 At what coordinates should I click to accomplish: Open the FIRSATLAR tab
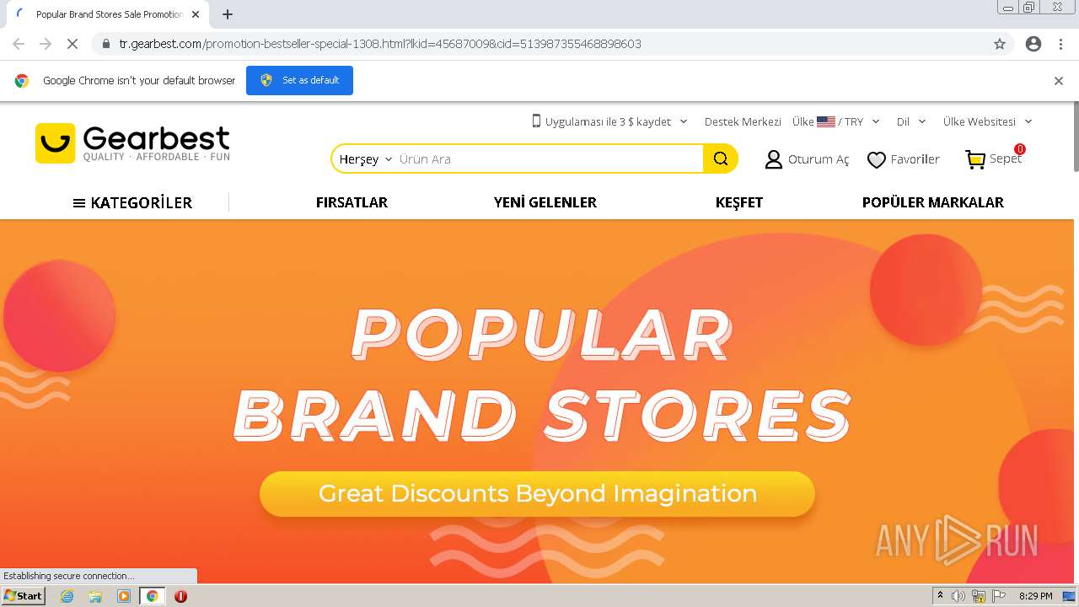pyautogui.click(x=352, y=202)
